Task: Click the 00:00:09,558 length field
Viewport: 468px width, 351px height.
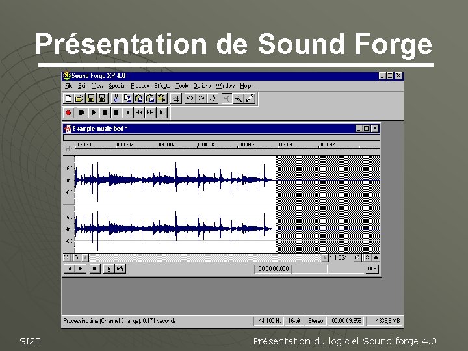Action: pyautogui.click(x=346, y=321)
